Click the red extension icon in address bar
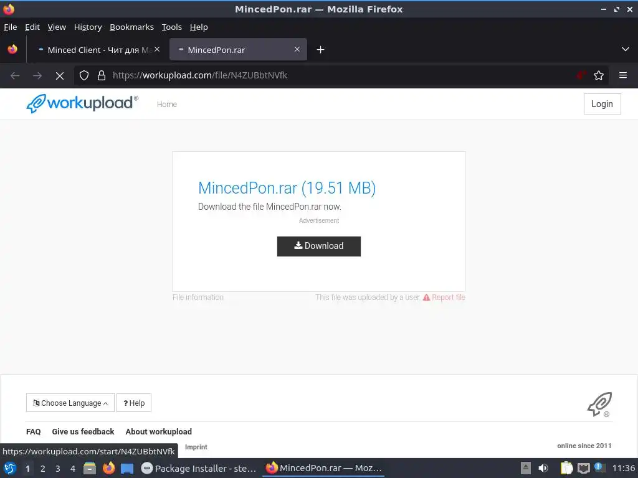The image size is (638, 478). click(x=581, y=75)
